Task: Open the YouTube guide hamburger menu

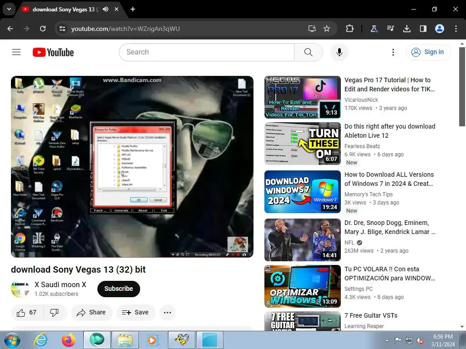Action: click(16, 52)
